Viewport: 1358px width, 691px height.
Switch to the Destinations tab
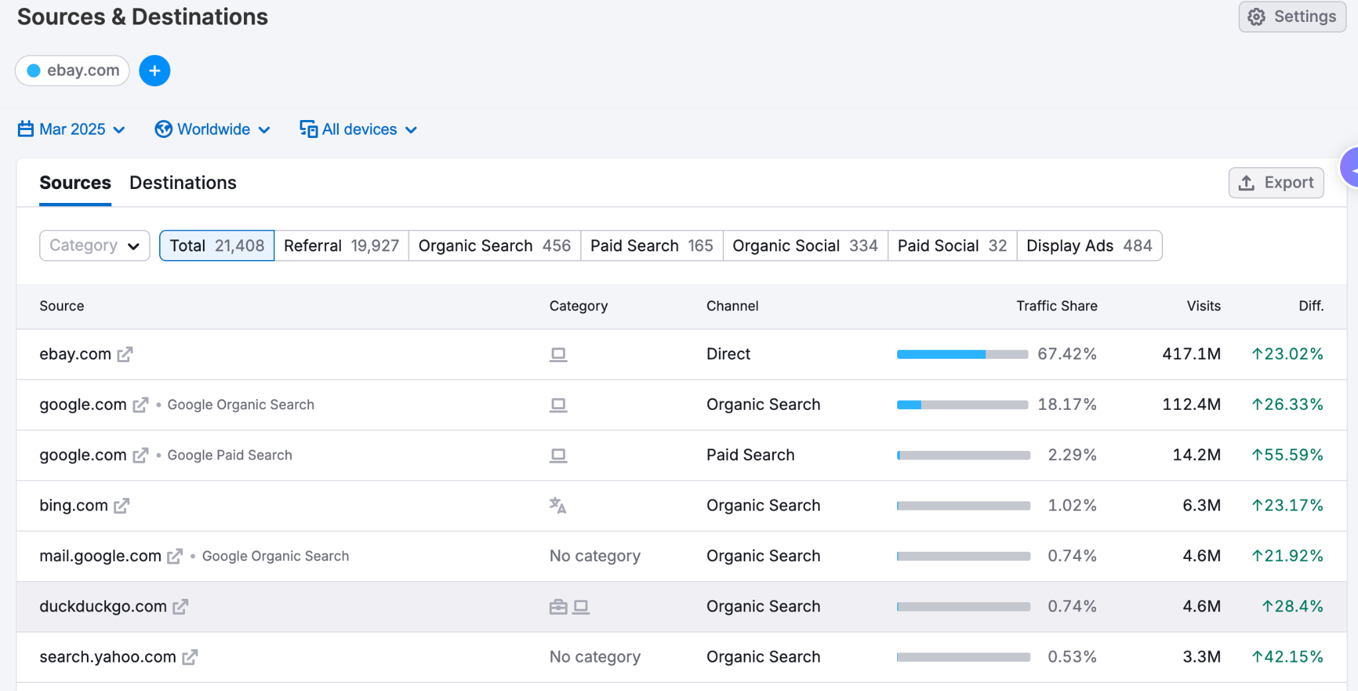pyautogui.click(x=182, y=182)
